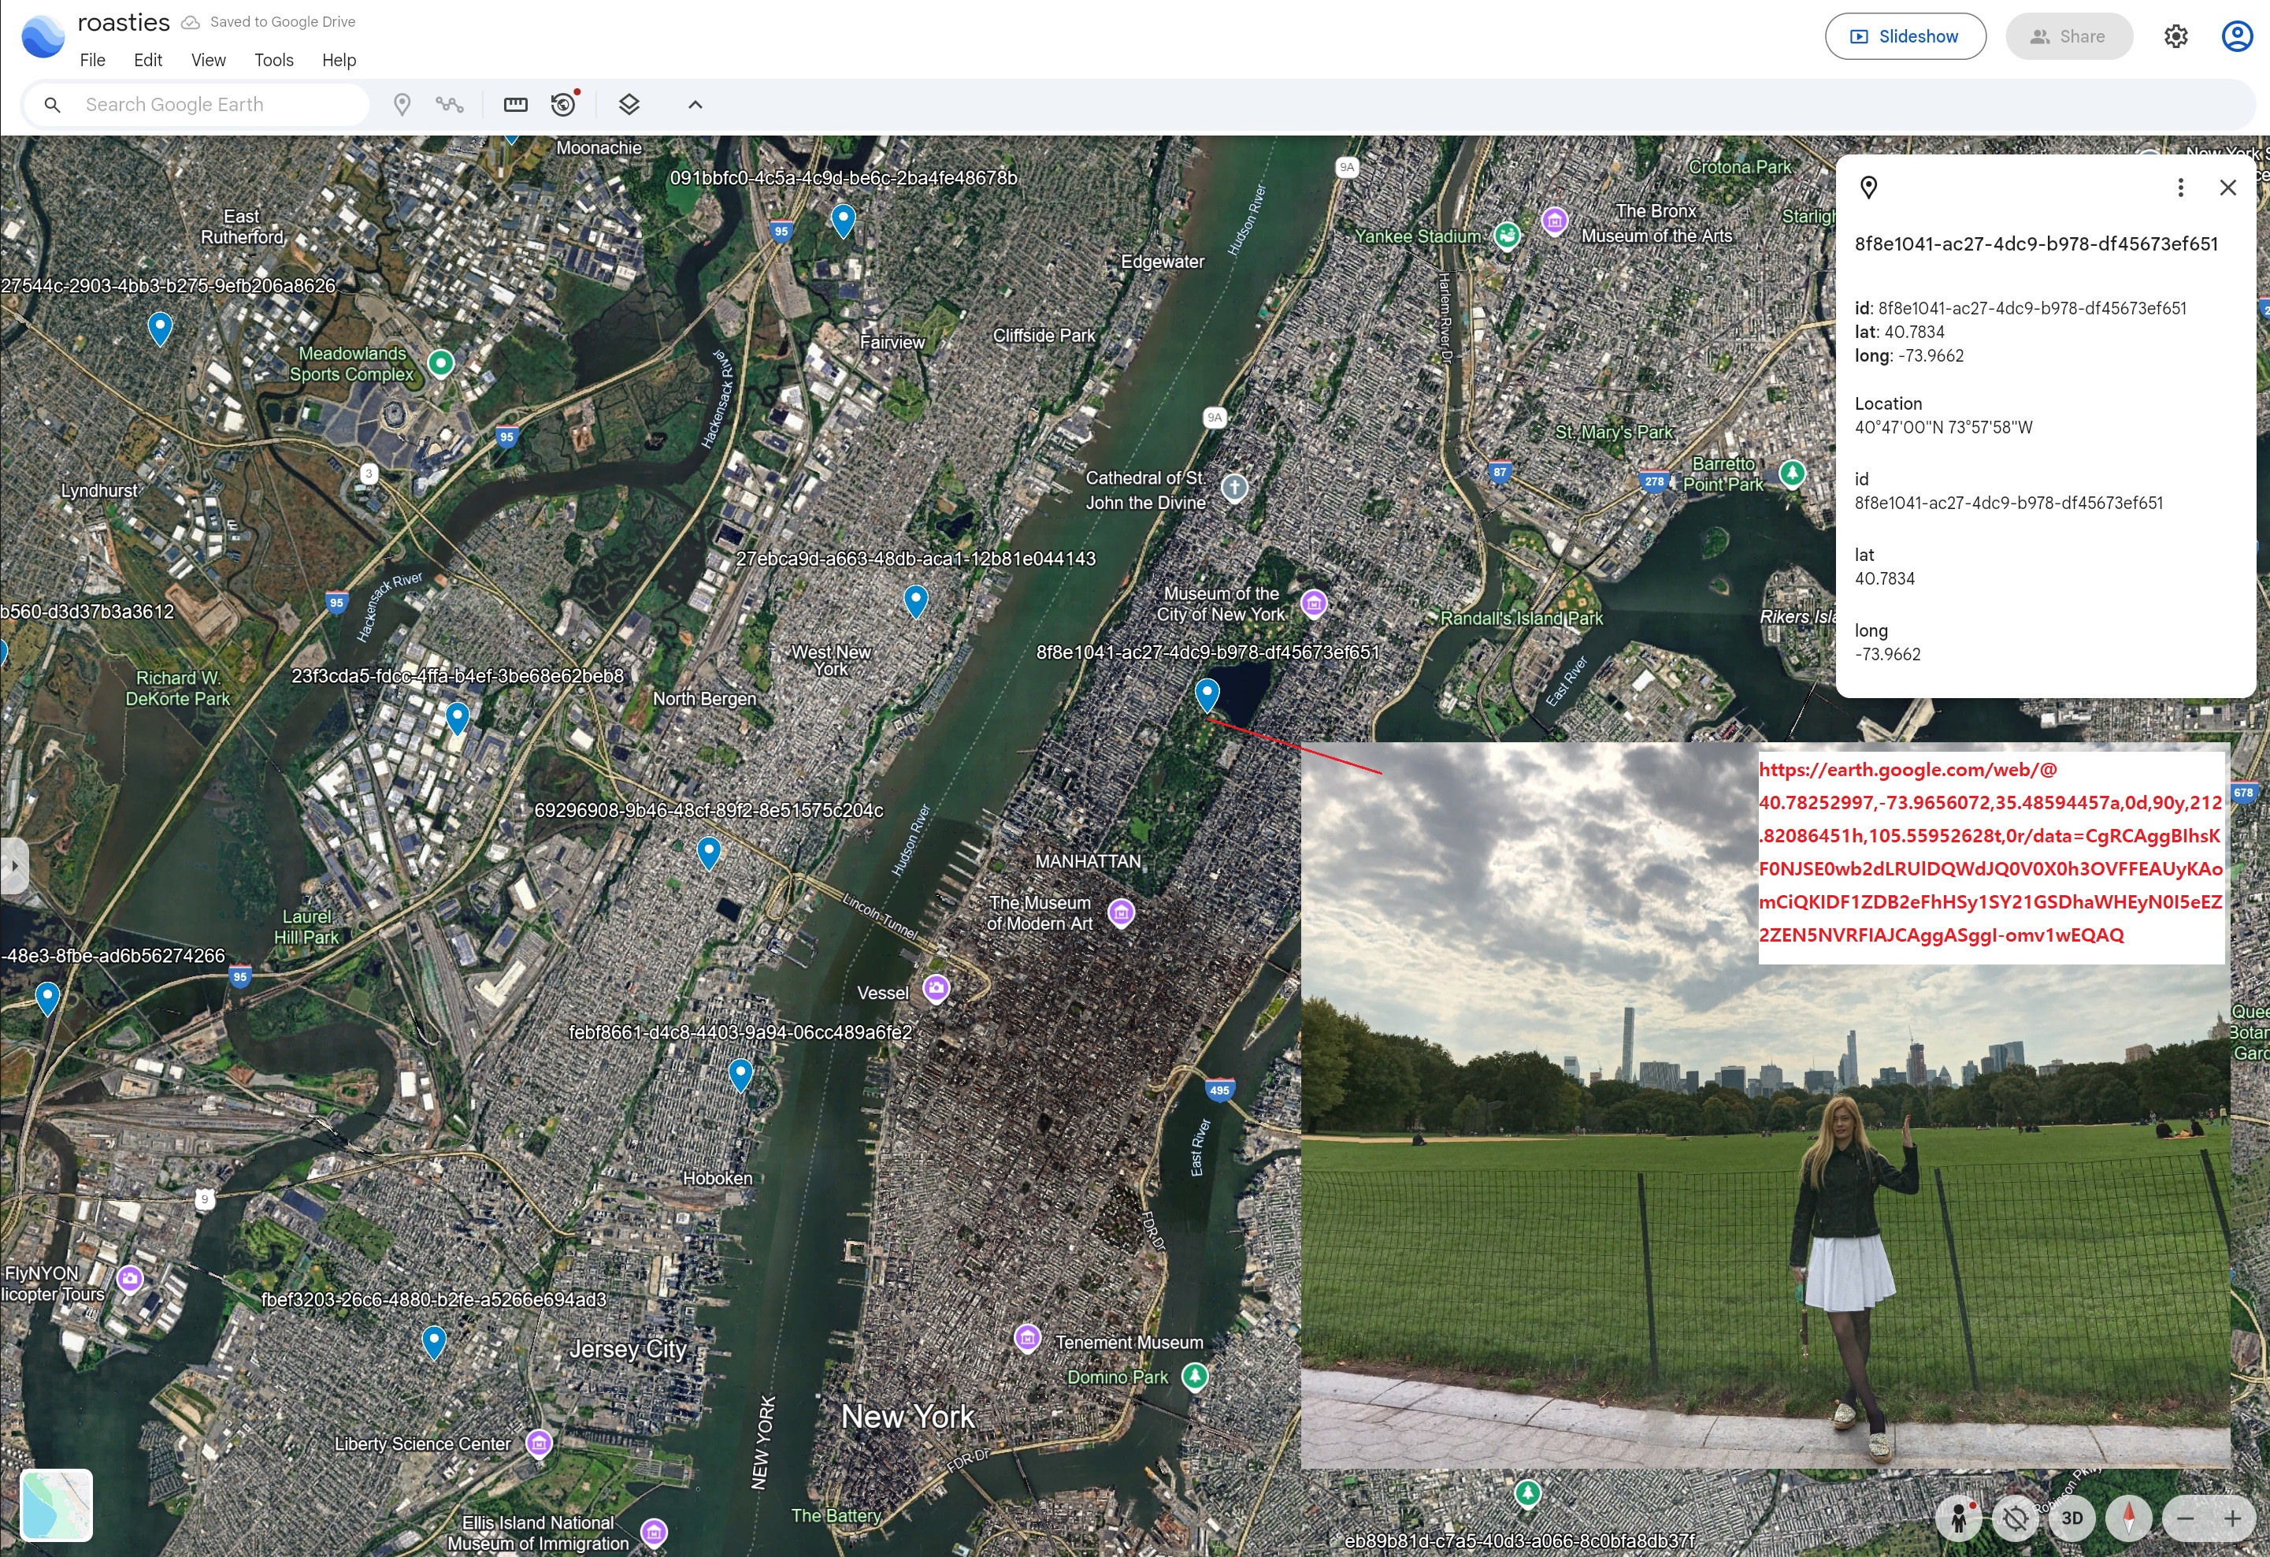This screenshot has width=2270, height=1557.
Task: Click the pin near East Rutherford
Action: (x=159, y=329)
